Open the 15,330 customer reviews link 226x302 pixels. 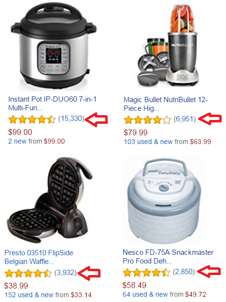click(71, 118)
